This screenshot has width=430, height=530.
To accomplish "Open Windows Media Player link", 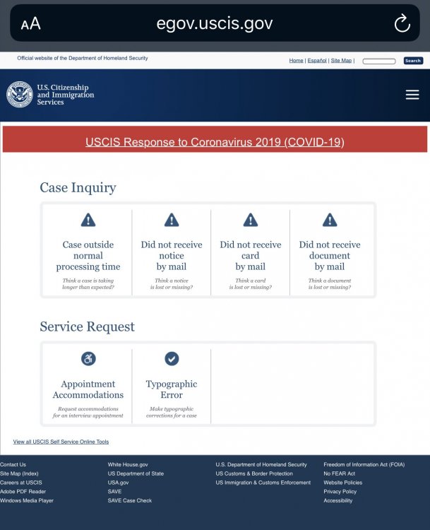I will tap(27, 500).
